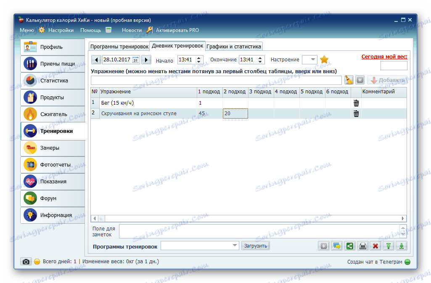Image resolution: width=431 pixels, height=283 pixels.
Task: Click the Добавить button
Action: point(387,80)
